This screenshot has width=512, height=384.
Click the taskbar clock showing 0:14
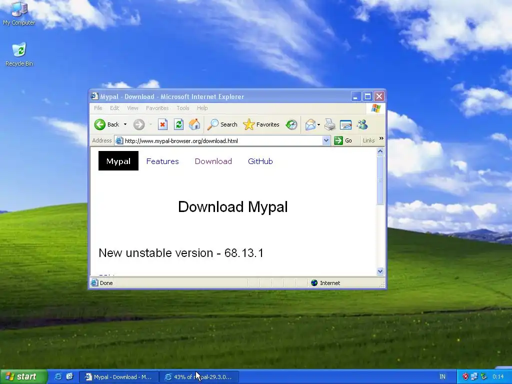(x=498, y=377)
